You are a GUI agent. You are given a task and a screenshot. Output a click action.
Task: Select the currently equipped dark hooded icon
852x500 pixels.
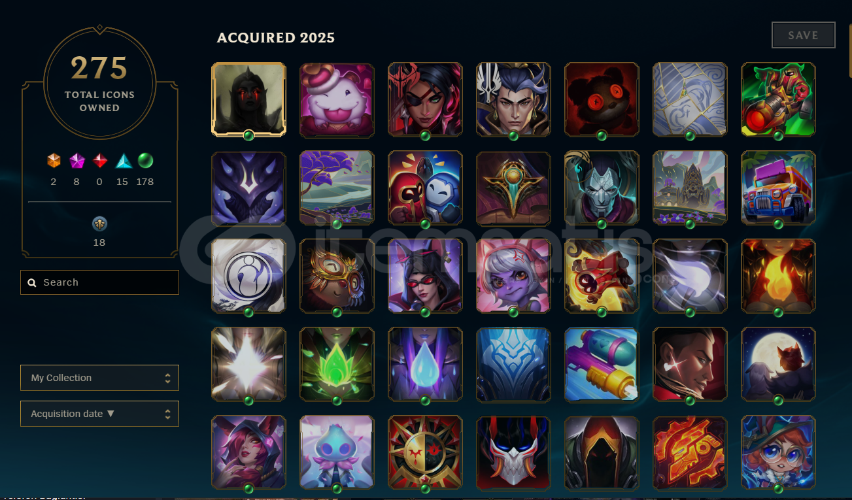coord(248,99)
